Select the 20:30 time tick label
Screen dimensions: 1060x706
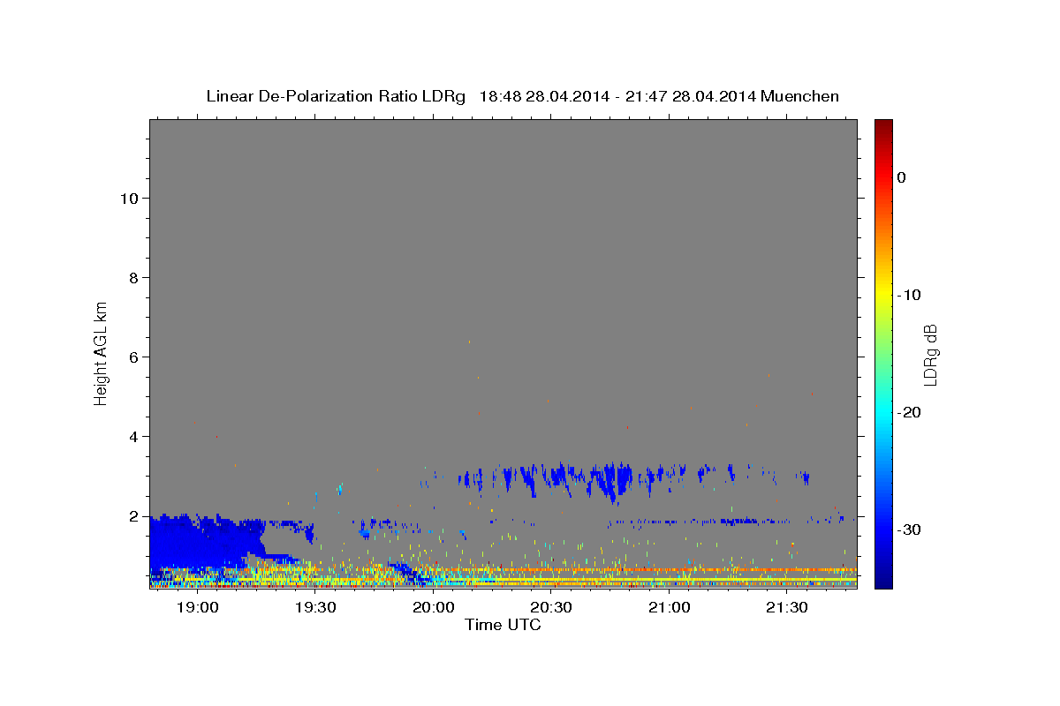(551, 607)
